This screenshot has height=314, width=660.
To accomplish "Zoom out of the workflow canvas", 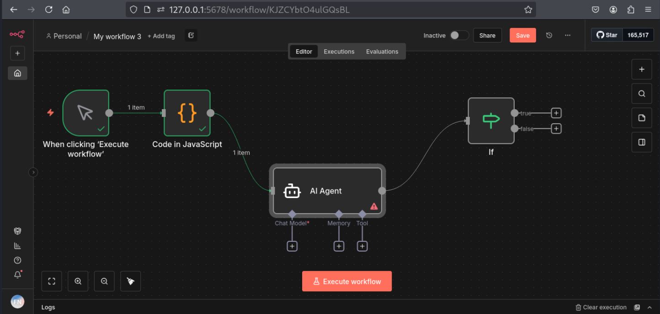I will click(104, 281).
